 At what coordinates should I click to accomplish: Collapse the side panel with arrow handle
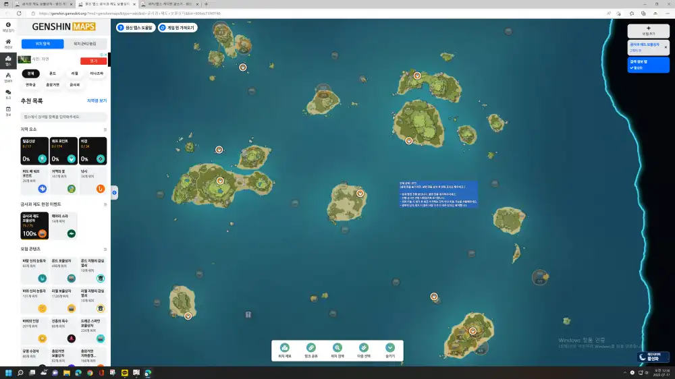(114, 193)
